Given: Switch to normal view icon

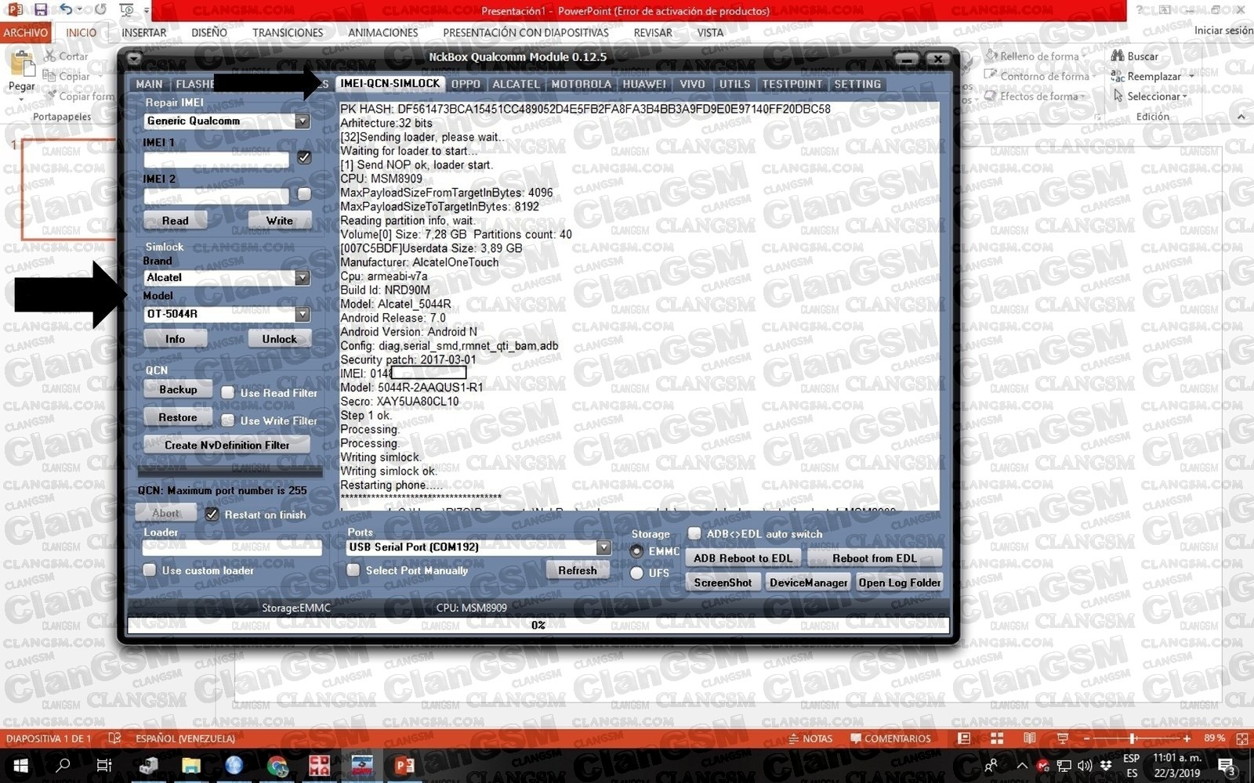Looking at the screenshot, I should click(964, 738).
